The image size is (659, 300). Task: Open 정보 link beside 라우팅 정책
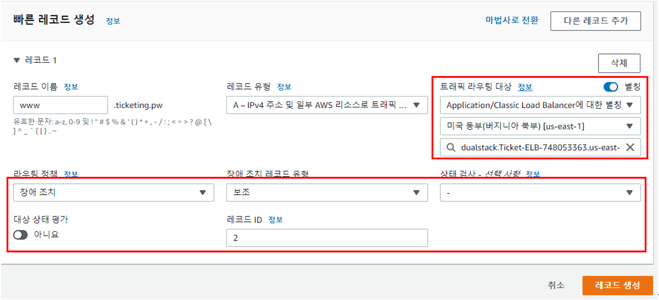tap(71, 174)
